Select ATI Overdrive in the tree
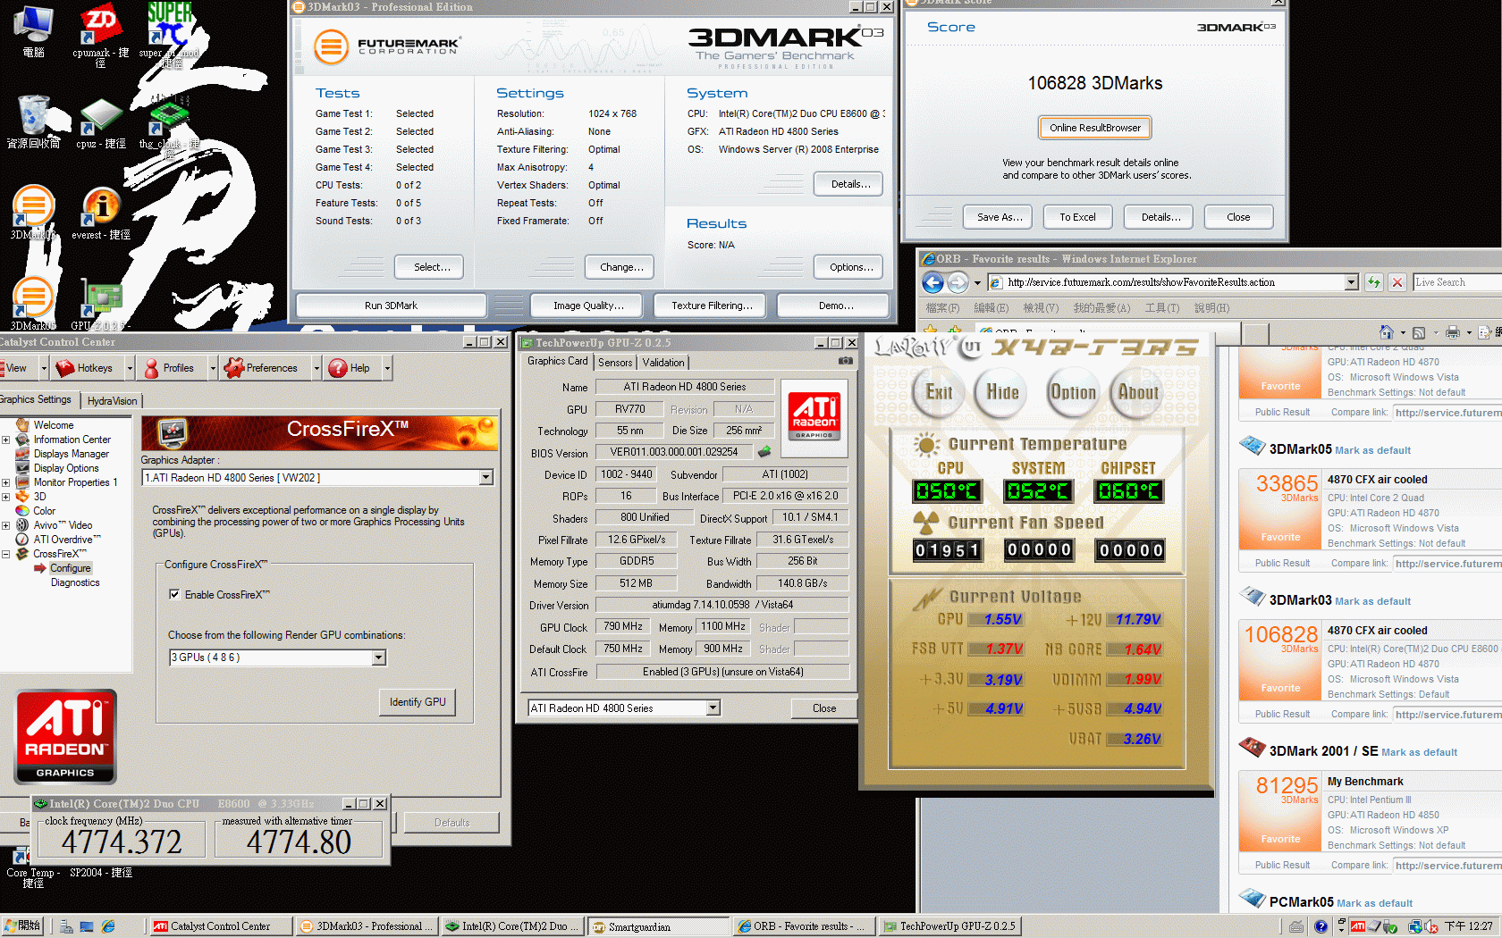1502x938 pixels. [67, 540]
